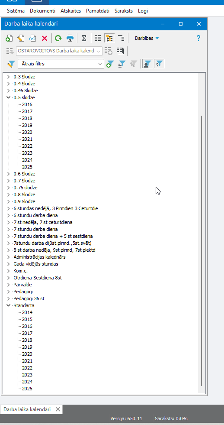Add new filter with green plus funnel

coord(110,64)
